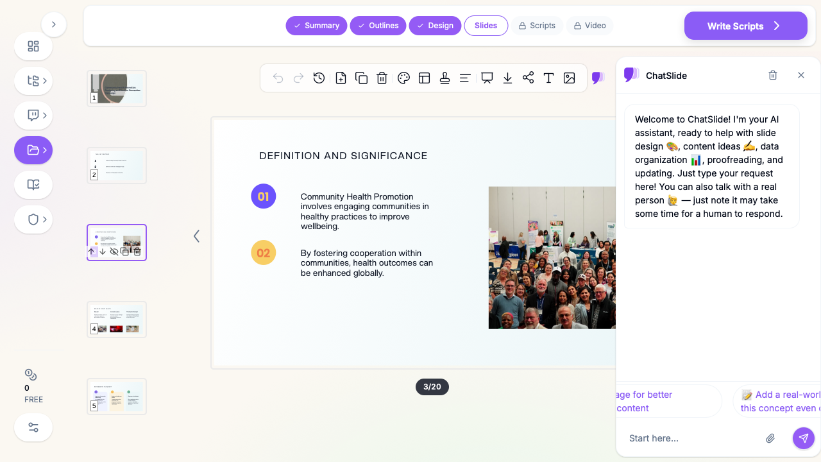The image size is (821, 462).
Task: Duplicate slide 3 from thumbnail
Action: coord(126,252)
